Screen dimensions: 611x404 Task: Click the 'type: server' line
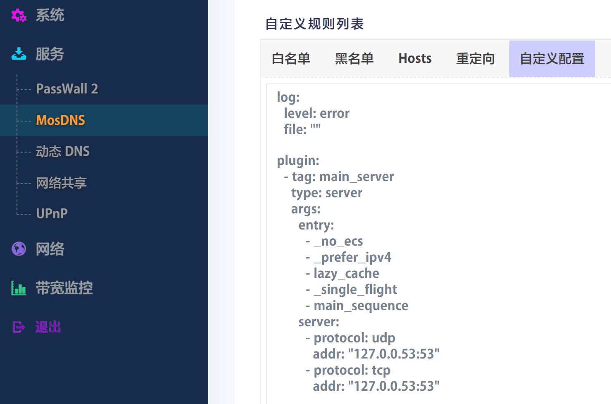327,193
